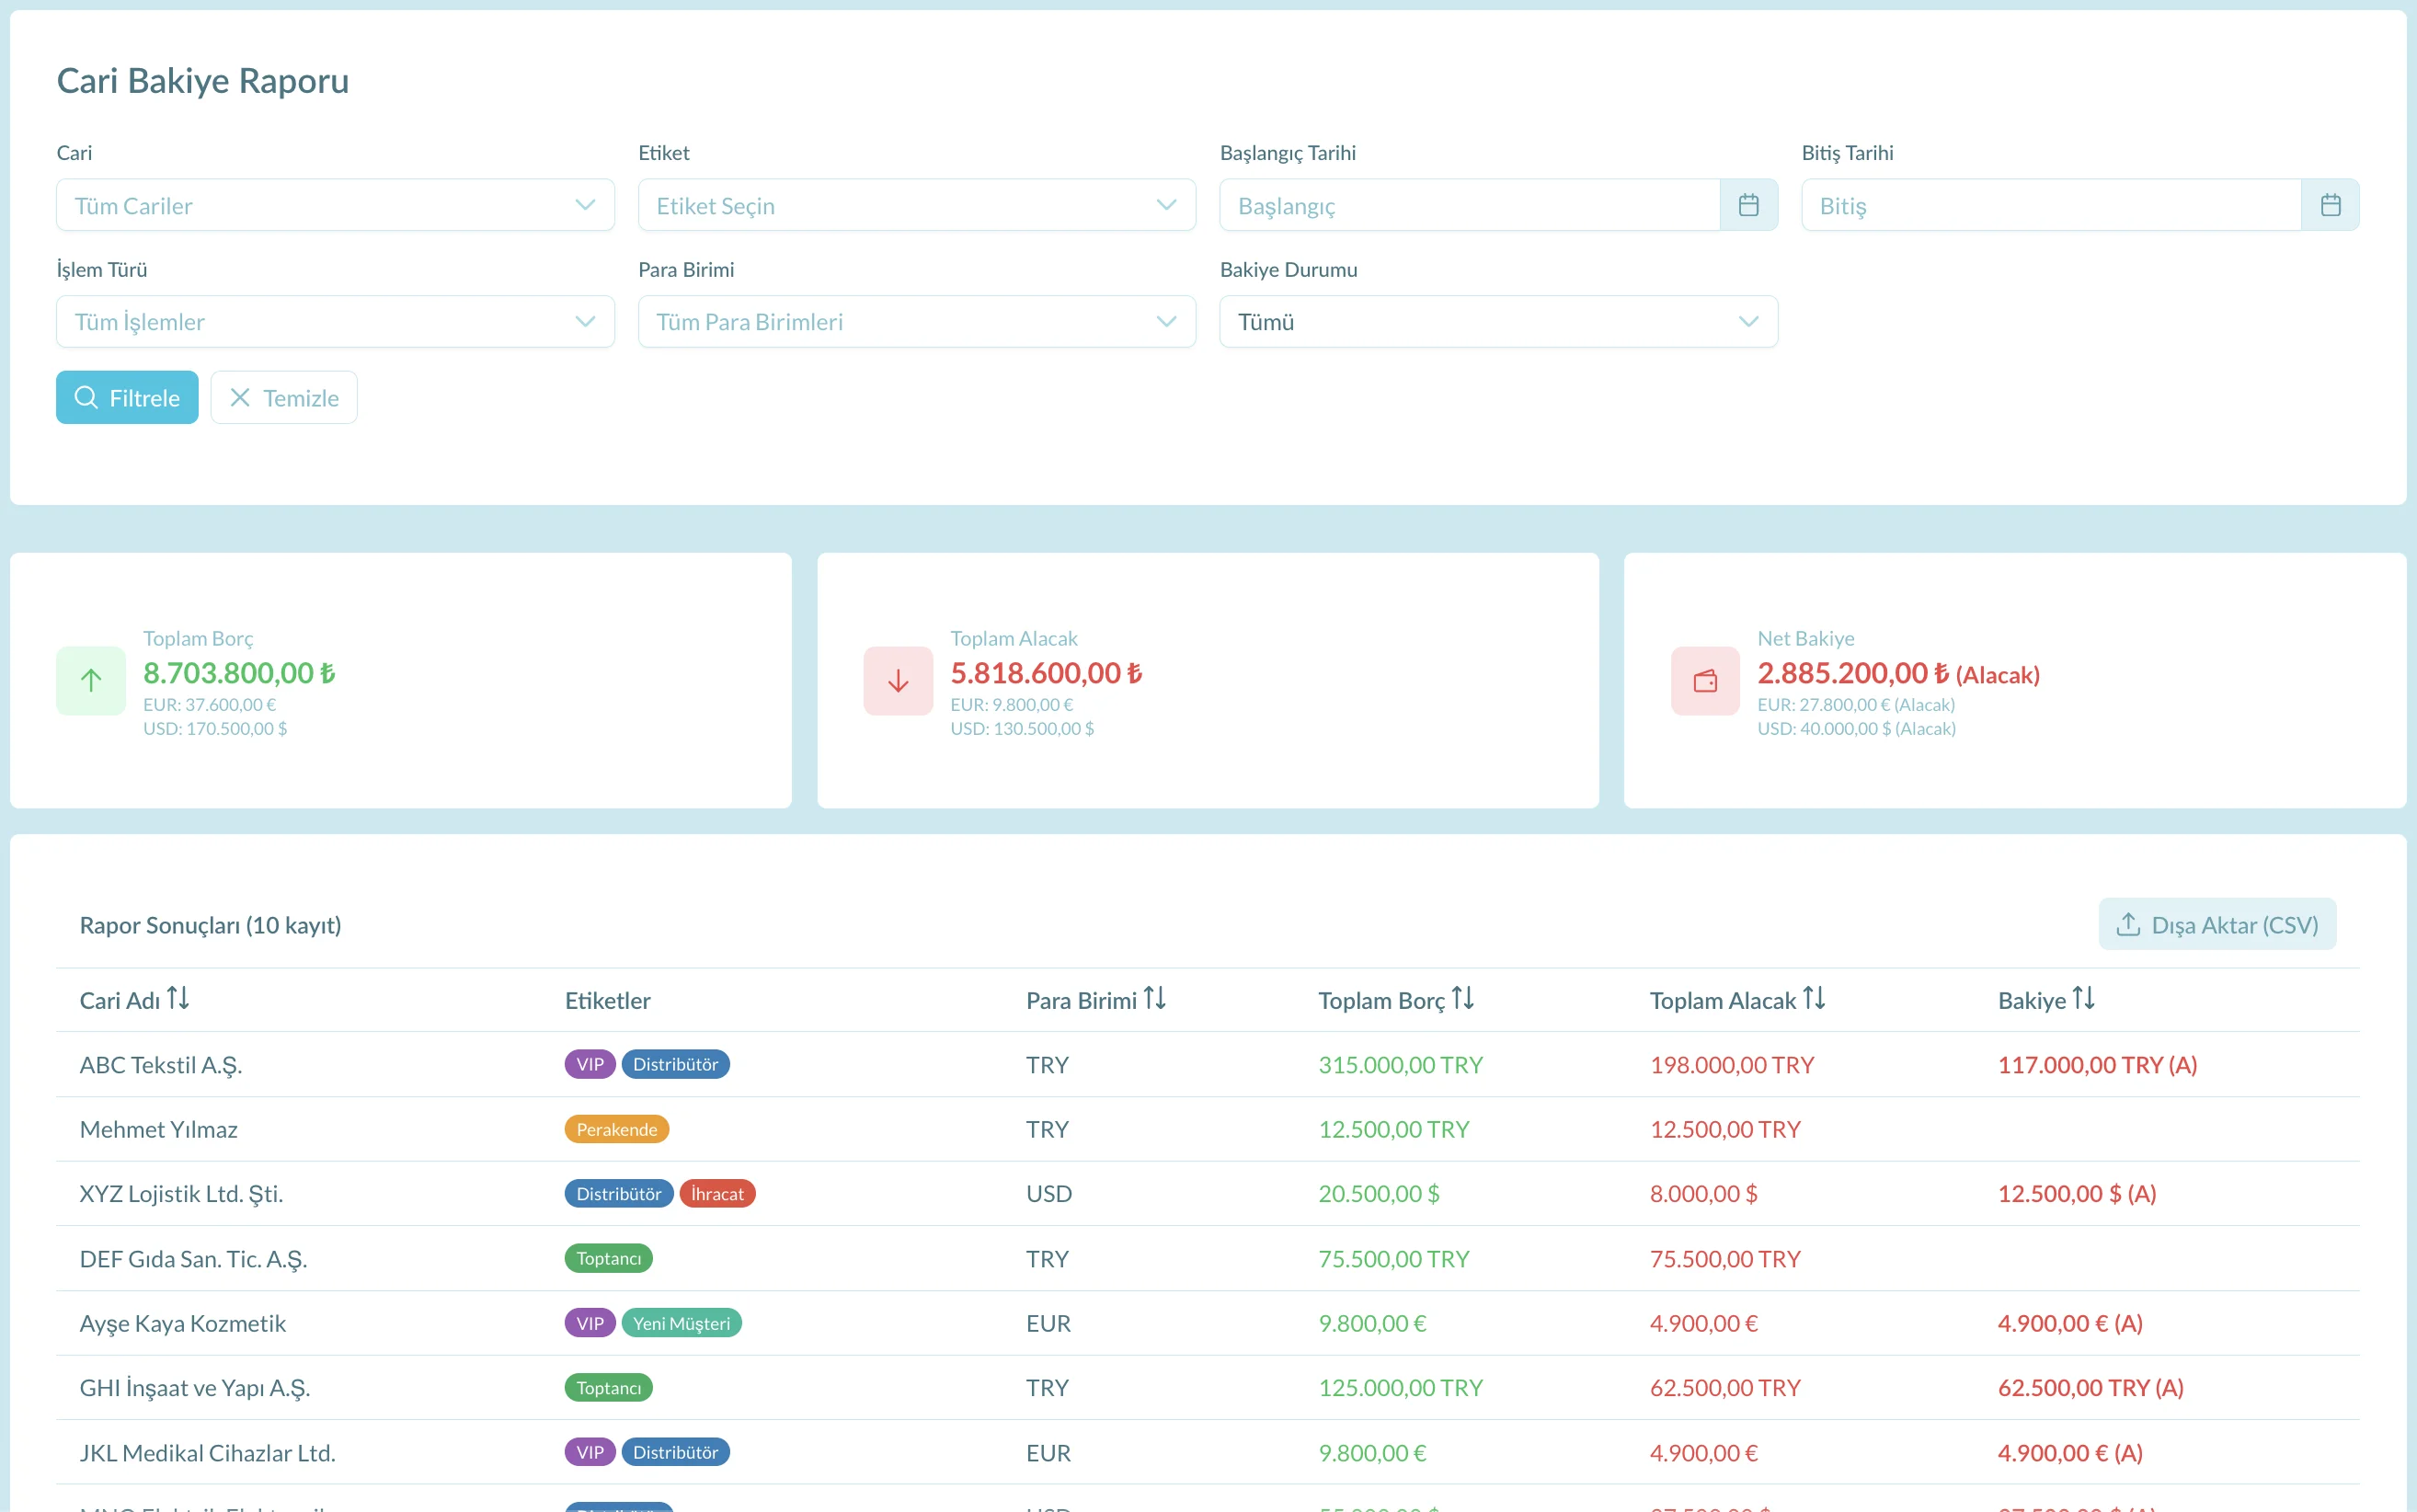Sort by Toplam Alacak column arrows
2417x1512 pixels.
click(x=1814, y=998)
